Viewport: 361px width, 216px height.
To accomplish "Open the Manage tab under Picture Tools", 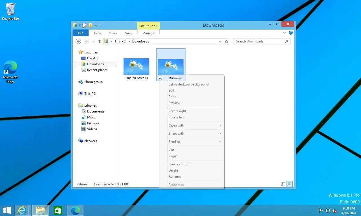I will 148,33.
